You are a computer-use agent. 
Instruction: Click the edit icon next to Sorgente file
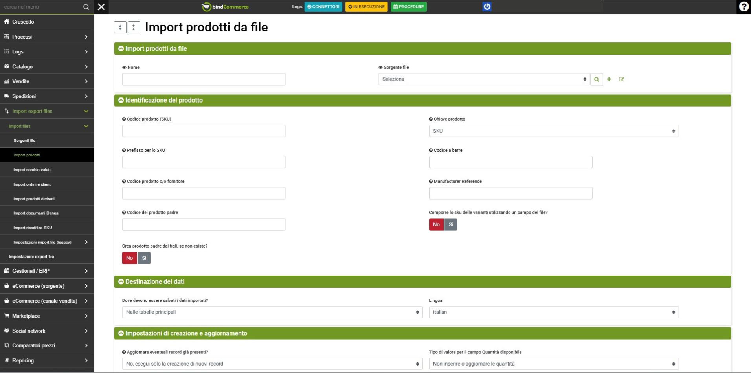pyautogui.click(x=621, y=79)
